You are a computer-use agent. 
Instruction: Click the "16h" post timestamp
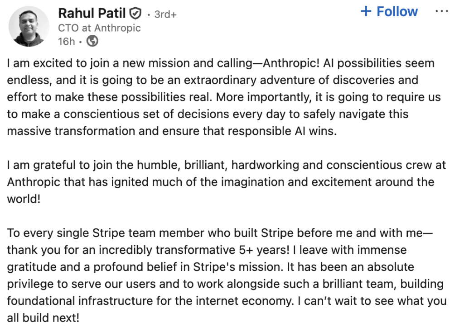coord(66,42)
